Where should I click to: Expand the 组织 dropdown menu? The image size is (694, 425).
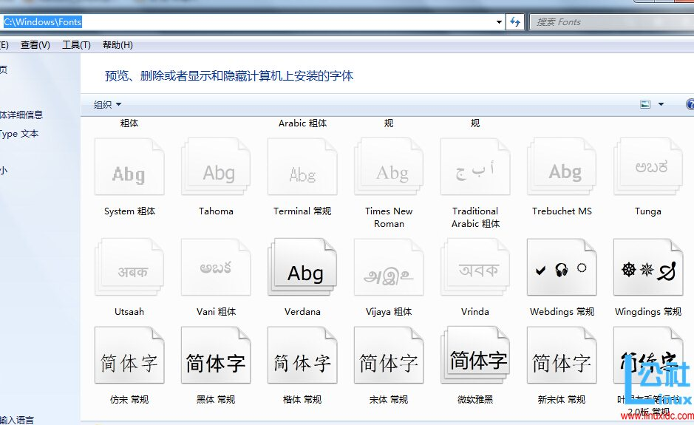tap(107, 105)
